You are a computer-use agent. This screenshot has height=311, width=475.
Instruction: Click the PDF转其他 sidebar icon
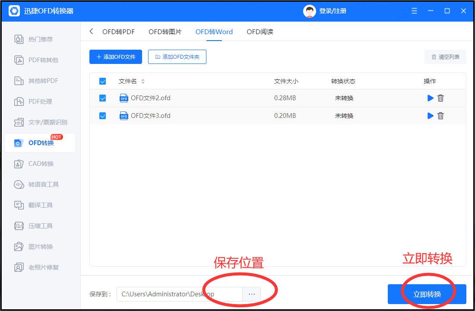pos(19,60)
